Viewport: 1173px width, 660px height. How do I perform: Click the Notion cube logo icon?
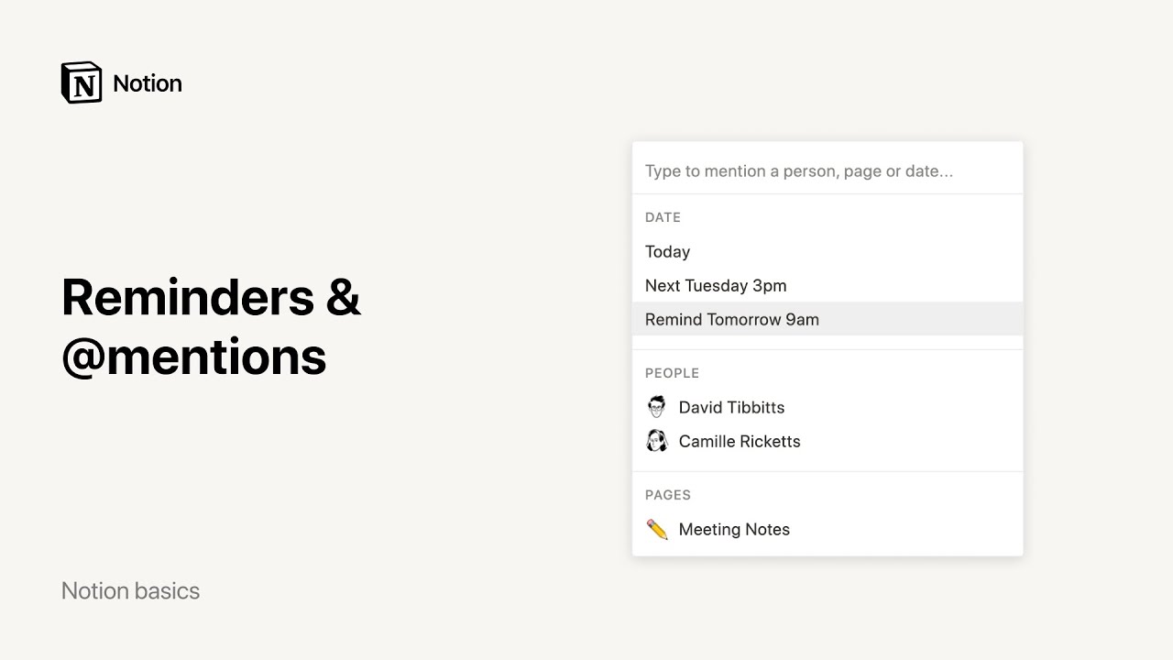pos(82,82)
